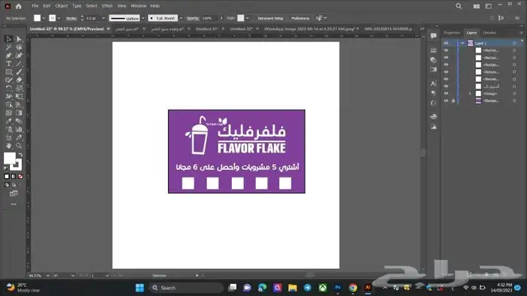
Task: Open the fill color dropdown in control bar
Action: pyautogui.click(x=44, y=18)
